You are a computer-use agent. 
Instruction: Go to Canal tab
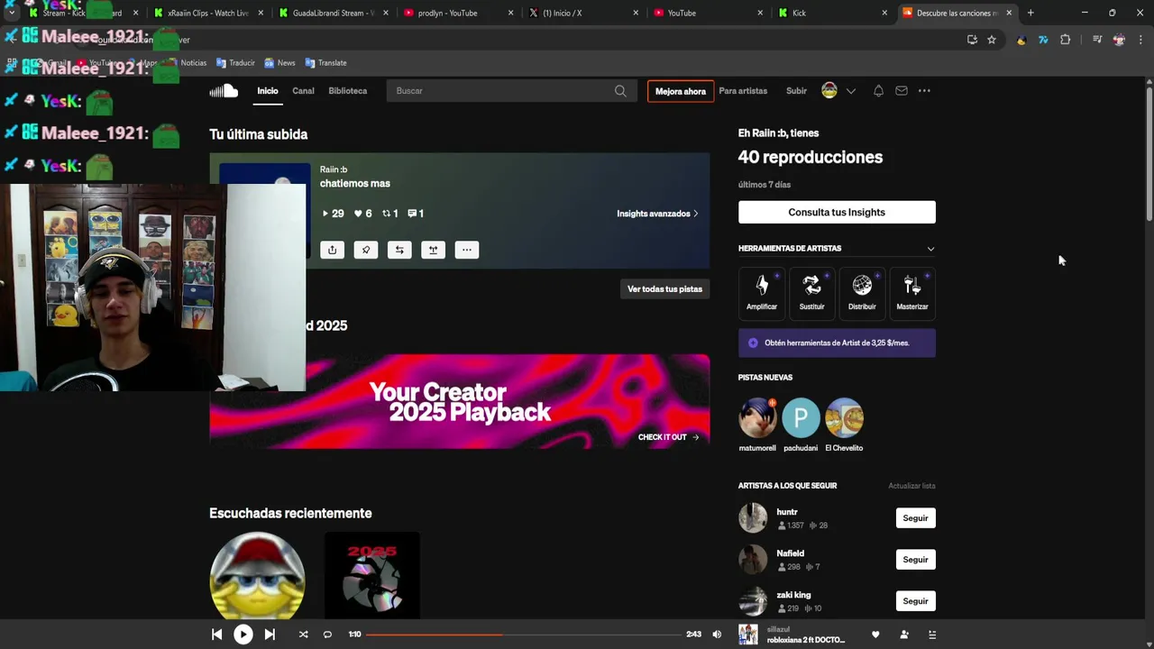pyautogui.click(x=303, y=91)
